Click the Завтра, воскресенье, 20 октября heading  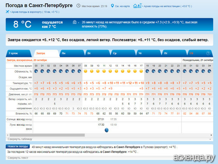[27, 60]
